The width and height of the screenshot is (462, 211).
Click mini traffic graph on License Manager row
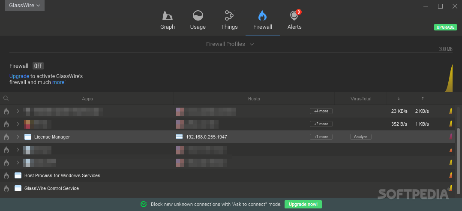(451, 136)
